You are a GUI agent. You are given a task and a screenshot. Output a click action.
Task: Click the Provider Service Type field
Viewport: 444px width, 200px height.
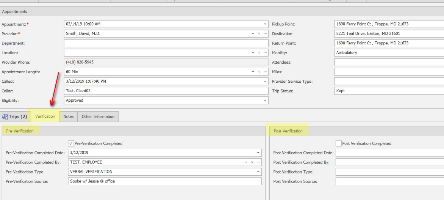coord(389,82)
